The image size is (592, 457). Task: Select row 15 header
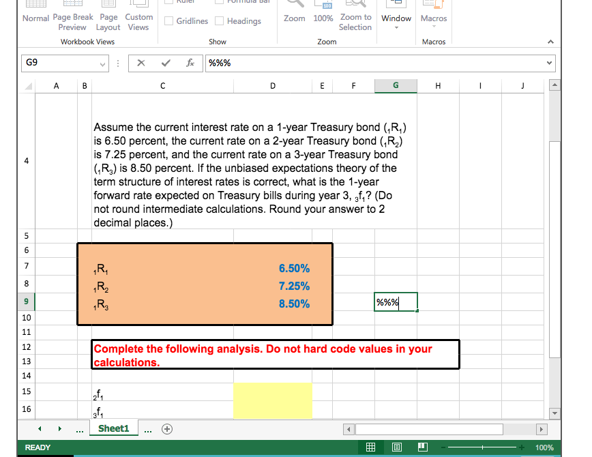[x=26, y=392]
